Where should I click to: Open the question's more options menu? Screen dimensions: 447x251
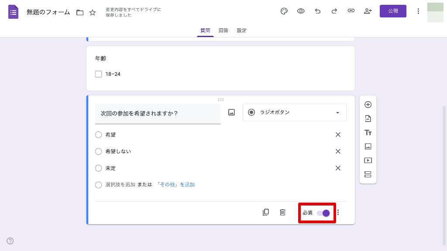(x=338, y=213)
